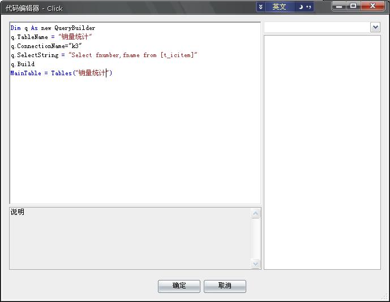Open the dropdown arrow above the right panel
This screenshot has width=390, height=302.
click(375, 27)
